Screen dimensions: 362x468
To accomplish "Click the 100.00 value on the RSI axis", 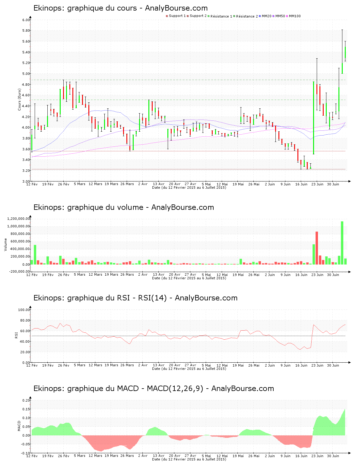I will 24,310.
